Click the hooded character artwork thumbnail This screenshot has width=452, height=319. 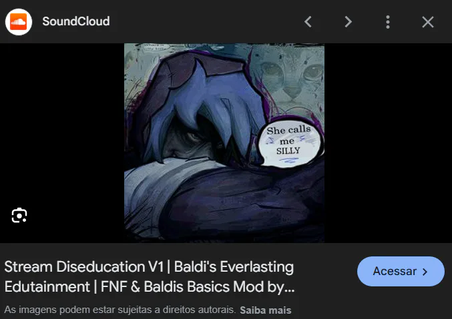224,143
